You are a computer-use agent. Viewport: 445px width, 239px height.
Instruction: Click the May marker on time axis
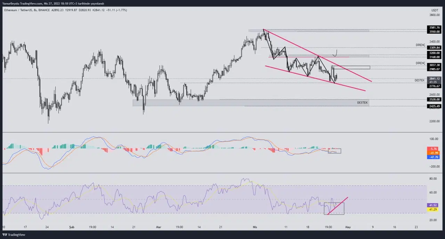tap(348, 227)
